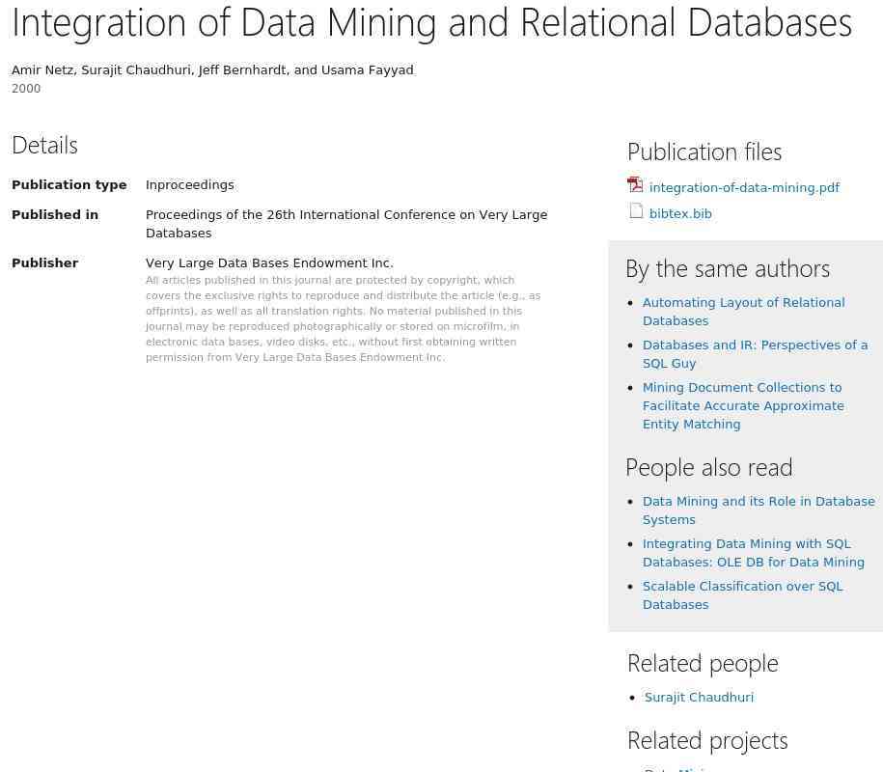
Task: Open Scalable Classification over SQL Databases
Action: pyautogui.click(x=742, y=595)
